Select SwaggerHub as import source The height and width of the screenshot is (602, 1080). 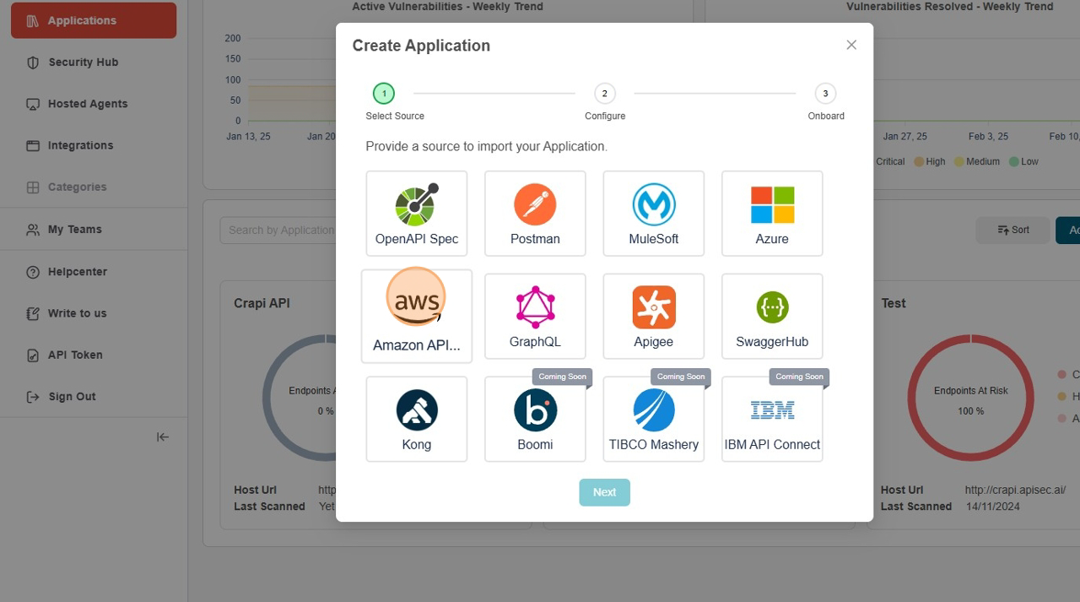tap(771, 315)
